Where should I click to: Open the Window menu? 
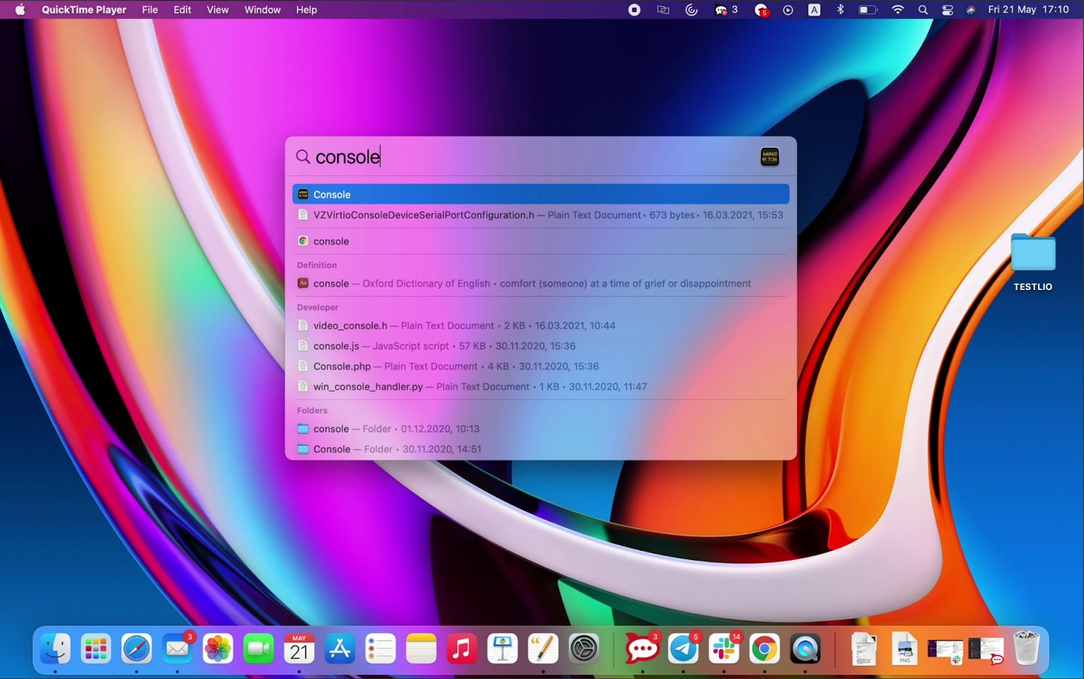pyautogui.click(x=262, y=9)
